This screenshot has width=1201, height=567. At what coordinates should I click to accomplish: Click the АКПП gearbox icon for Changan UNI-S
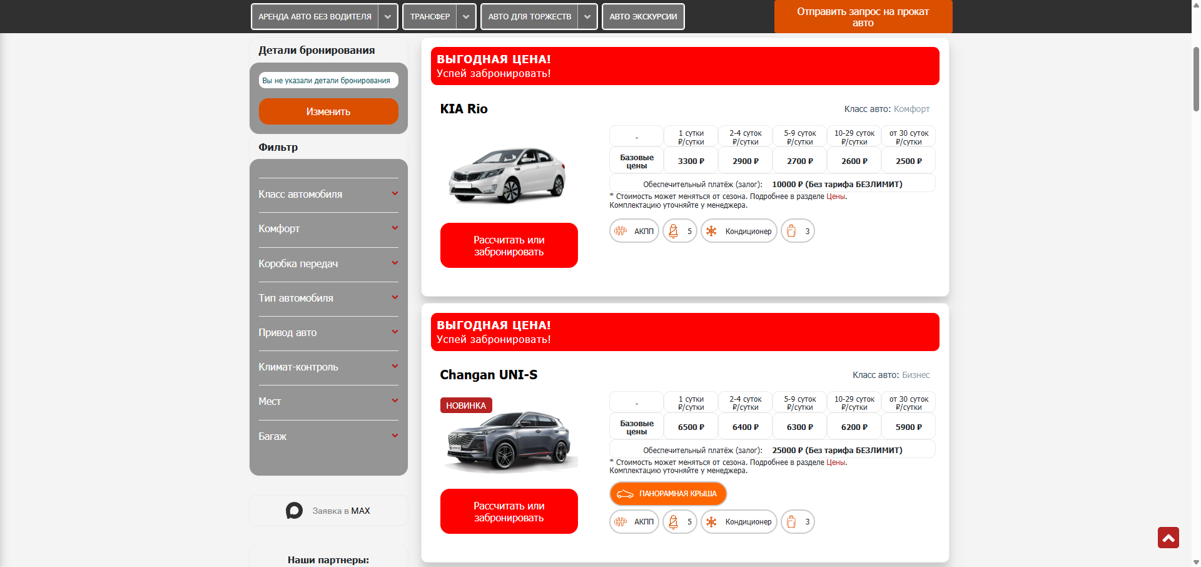point(621,521)
